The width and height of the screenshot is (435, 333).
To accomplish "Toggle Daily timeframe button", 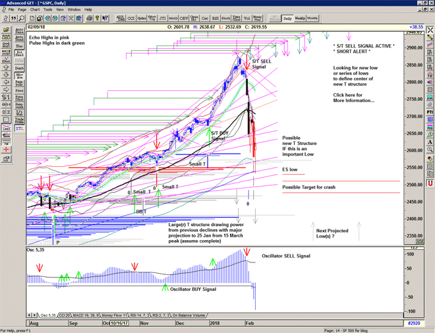I will 287,18.
